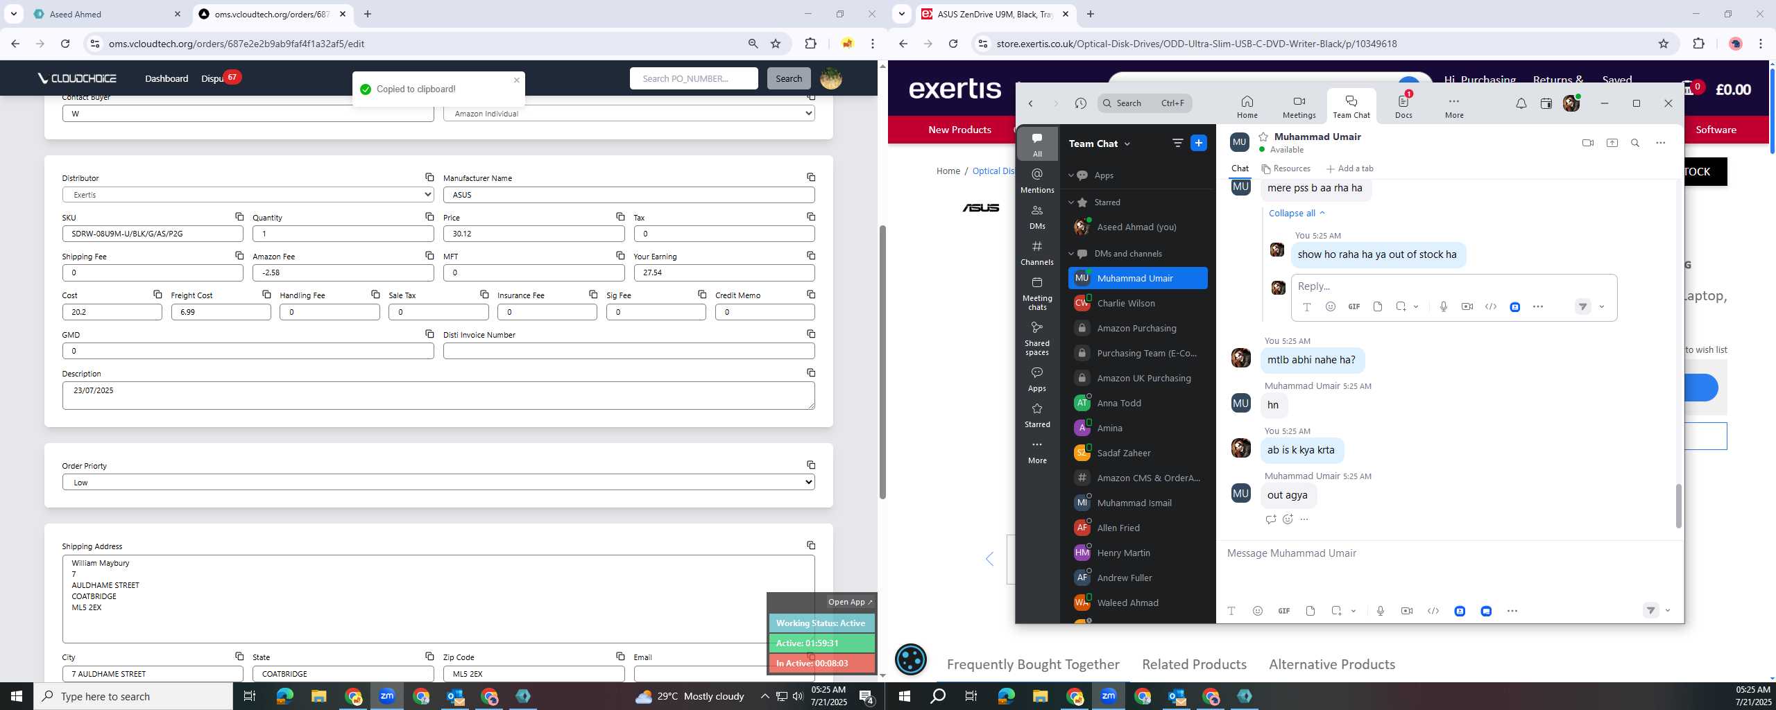Image resolution: width=1776 pixels, height=710 pixels.
Task: Click Type here to search box
Action: 133,696
